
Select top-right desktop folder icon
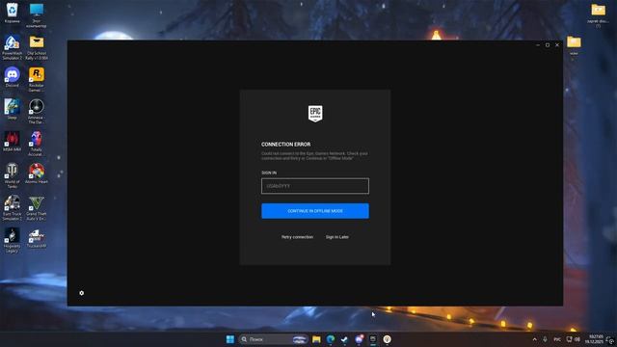click(598, 15)
